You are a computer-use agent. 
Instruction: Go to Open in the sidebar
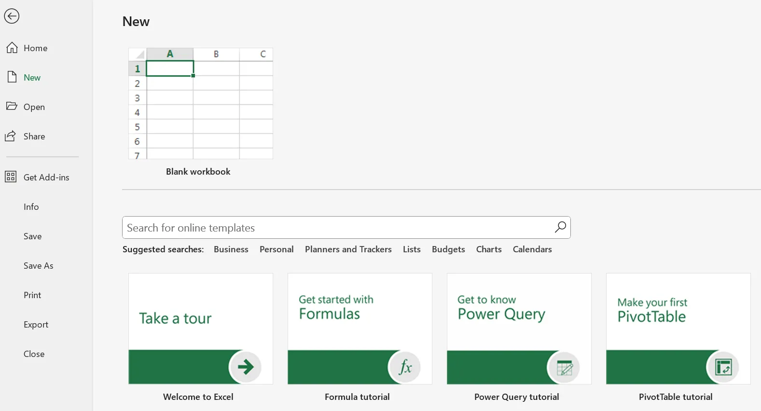[34, 107]
